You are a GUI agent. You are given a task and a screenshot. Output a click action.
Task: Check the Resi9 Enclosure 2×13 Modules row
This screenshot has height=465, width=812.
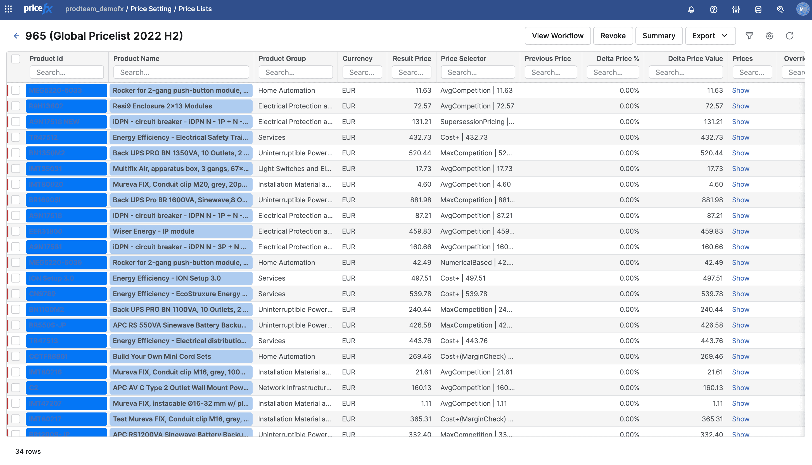point(16,106)
